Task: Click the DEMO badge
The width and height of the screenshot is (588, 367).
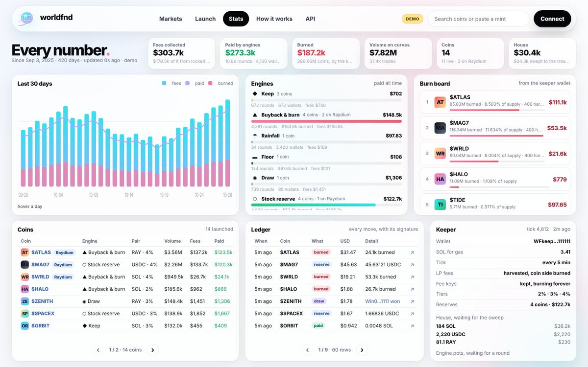Action: click(413, 19)
